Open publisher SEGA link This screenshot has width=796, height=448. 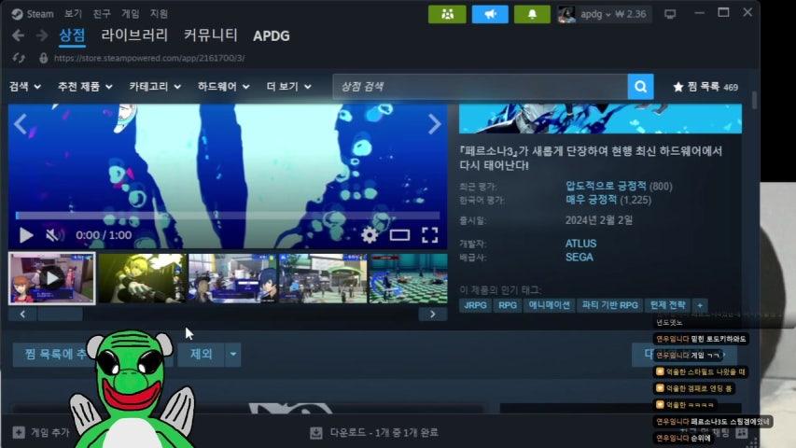(580, 257)
